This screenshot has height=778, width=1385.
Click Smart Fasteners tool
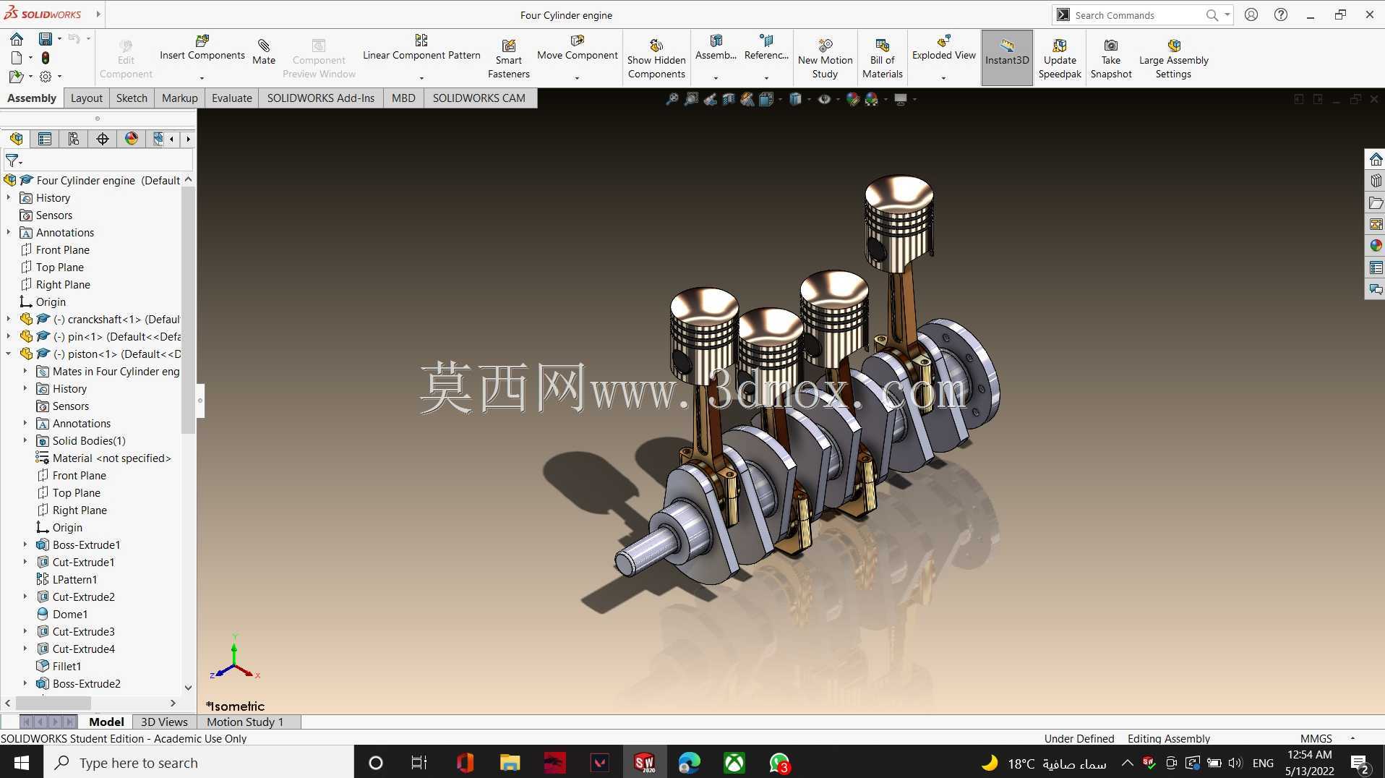tap(508, 59)
